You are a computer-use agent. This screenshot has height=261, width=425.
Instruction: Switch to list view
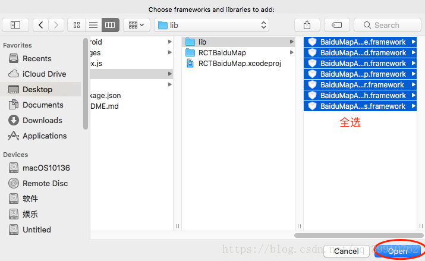93,25
